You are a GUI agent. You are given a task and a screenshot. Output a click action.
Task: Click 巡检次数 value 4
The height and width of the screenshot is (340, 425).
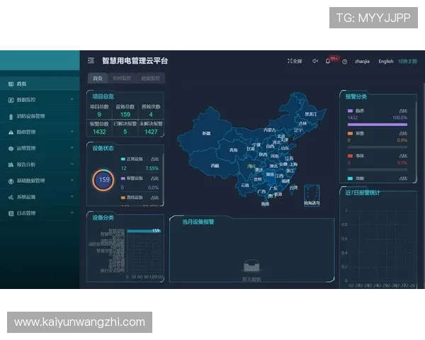tap(151, 115)
